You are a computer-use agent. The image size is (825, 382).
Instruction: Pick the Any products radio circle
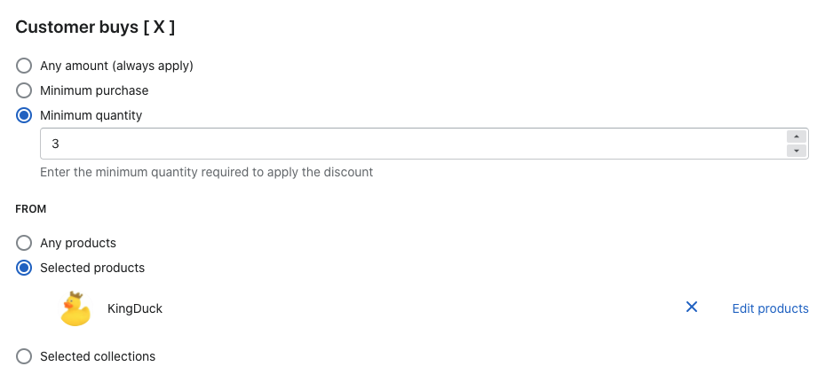[25, 243]
